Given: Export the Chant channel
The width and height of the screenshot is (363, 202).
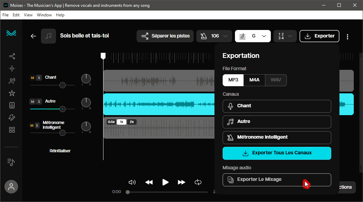Looking at the screenshot, I should pos(277,106).
